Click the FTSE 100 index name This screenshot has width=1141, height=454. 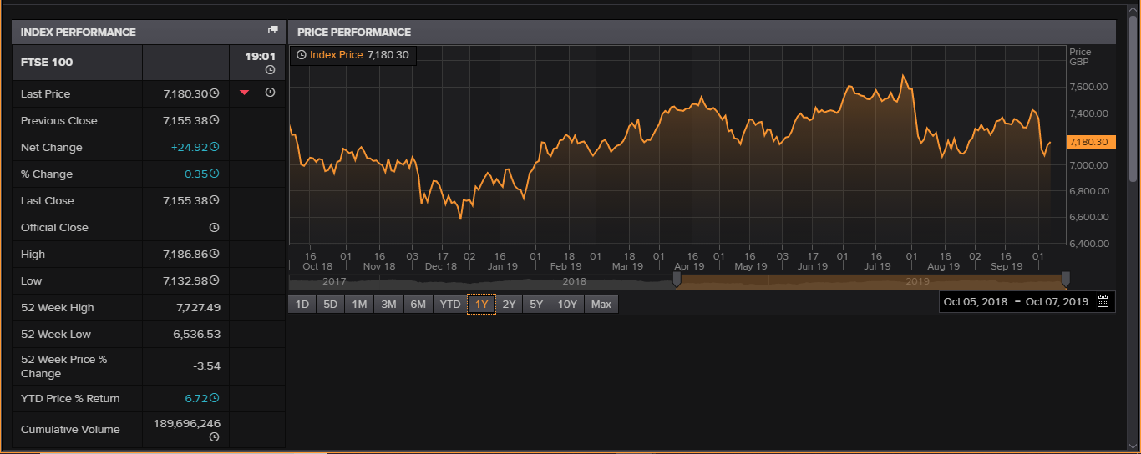coord(47,62)
